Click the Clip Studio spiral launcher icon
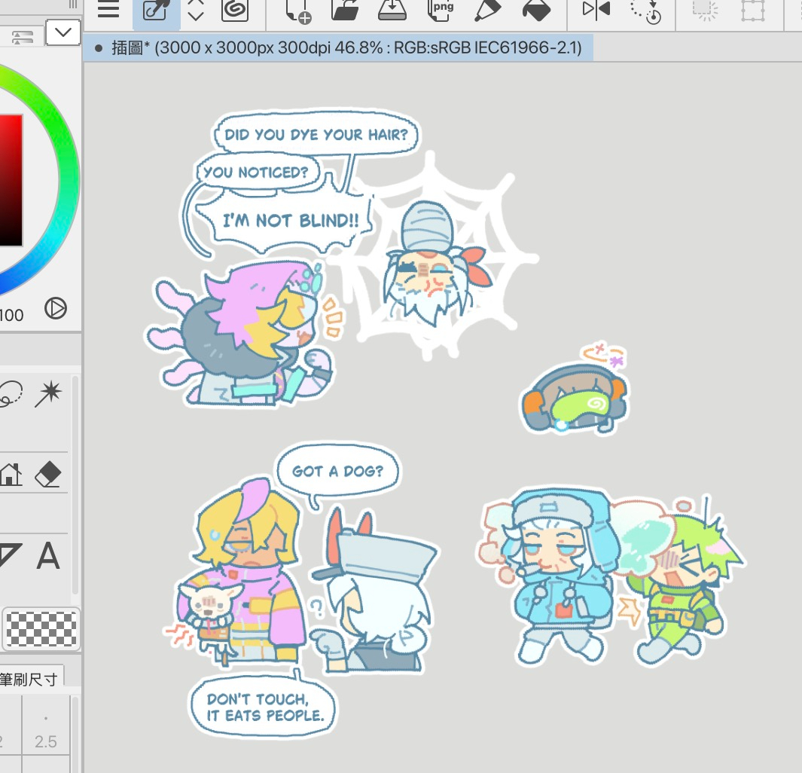Screen dimensions: 802x773 pos(235,10)
